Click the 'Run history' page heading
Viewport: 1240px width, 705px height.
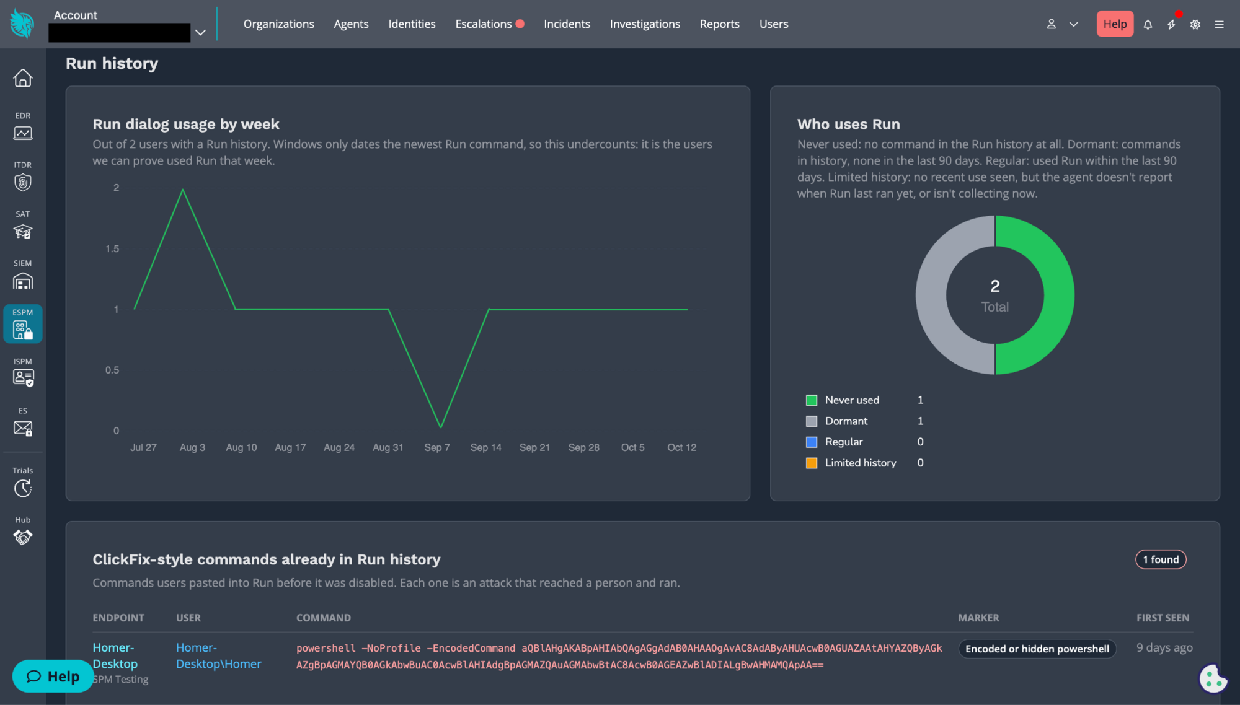pos(112,63)
